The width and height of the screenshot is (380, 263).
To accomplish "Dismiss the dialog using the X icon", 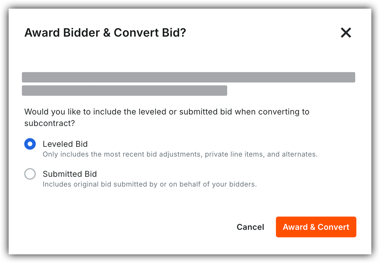I will 346,33.
